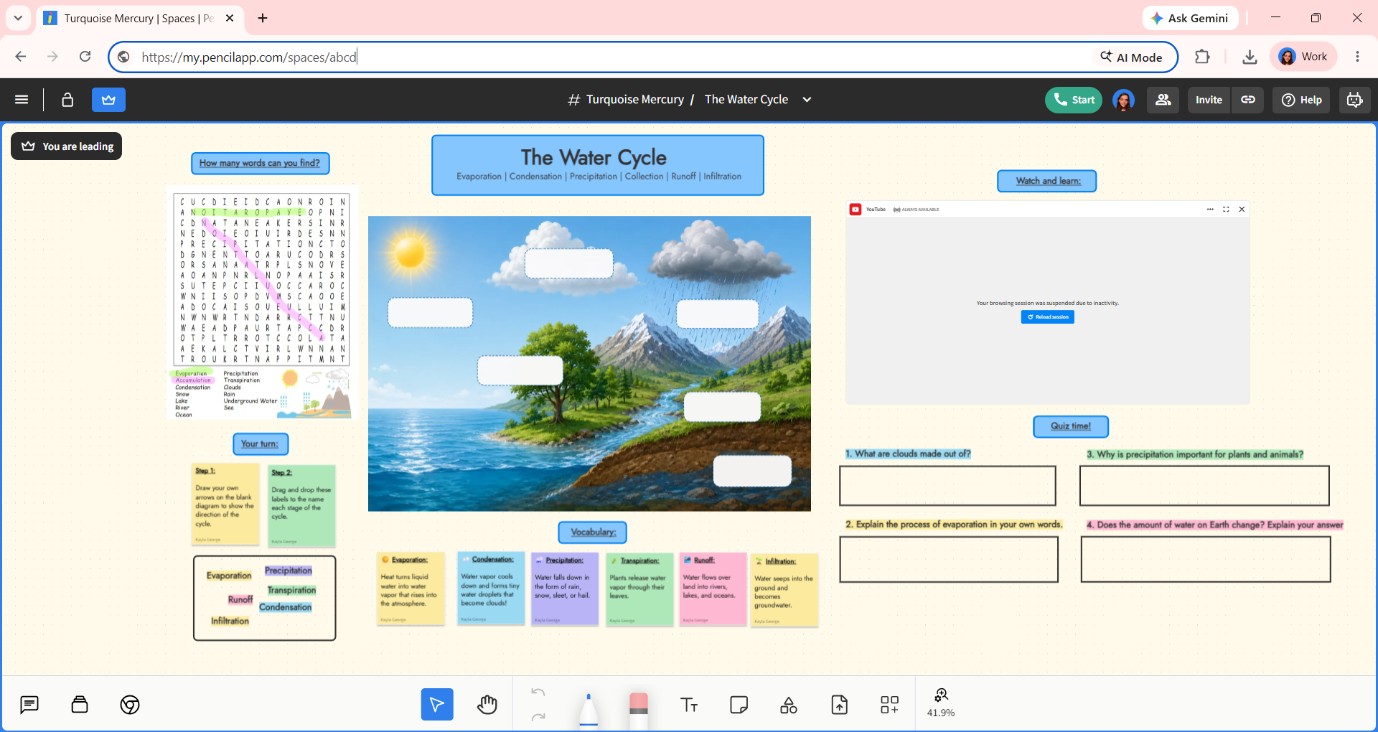Select the Step 1 sticky note
The image size is (1378, 732).
coord(226,505)
